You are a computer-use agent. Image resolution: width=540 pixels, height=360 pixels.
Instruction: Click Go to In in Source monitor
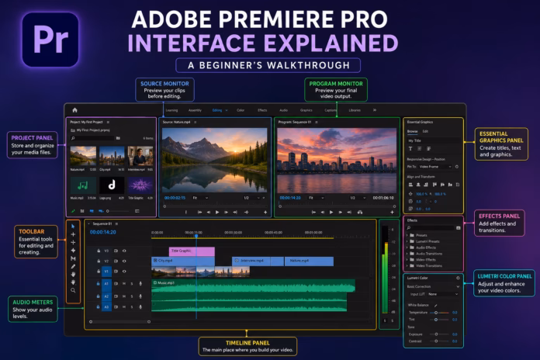pyautogui.click(x=199, y=213)
